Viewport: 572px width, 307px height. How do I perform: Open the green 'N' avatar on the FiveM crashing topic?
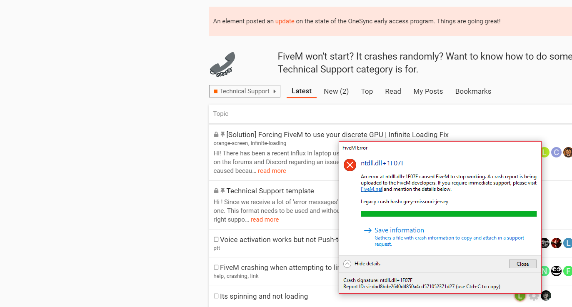coord(545,271)
